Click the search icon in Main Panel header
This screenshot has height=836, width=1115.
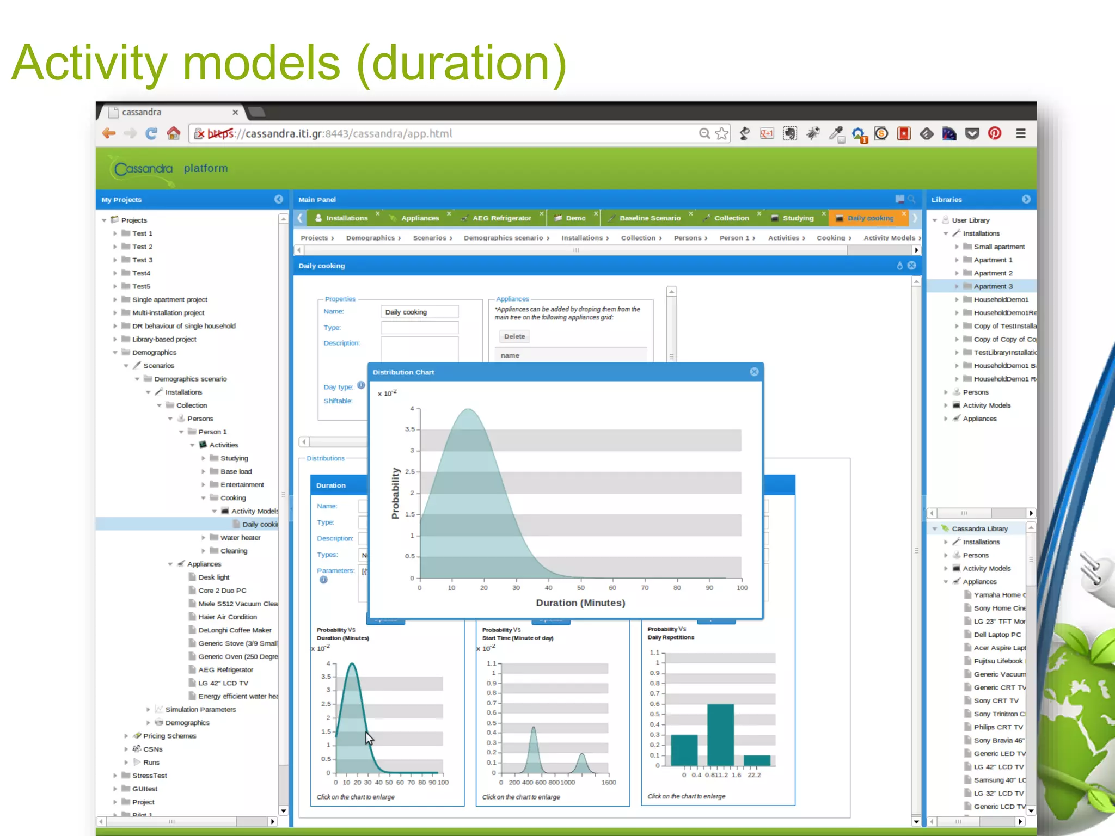(x=911, y=199)
